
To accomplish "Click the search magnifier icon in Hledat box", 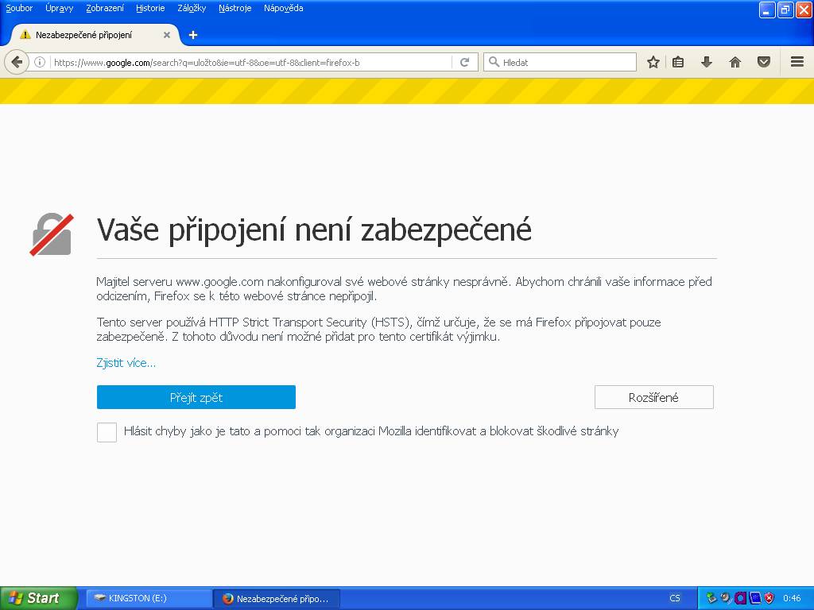I will click(x=494, y=62).
